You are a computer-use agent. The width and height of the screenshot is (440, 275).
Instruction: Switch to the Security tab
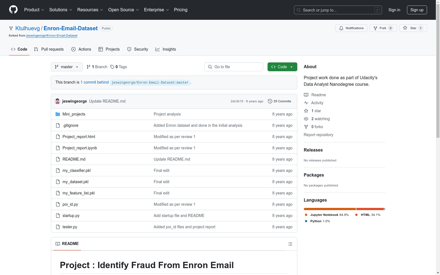coord(137,49)
